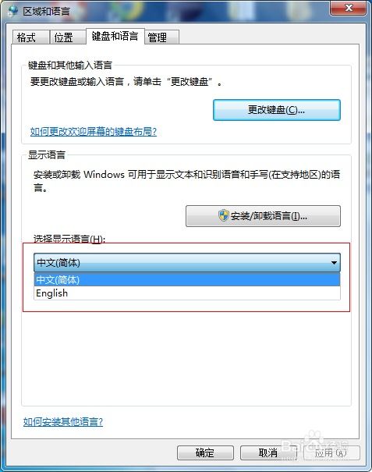Image resolution: width=372 pixels, height=472 pixels.
Task: Click the globe icon in the title bar
Action: [x=13, y=11]
